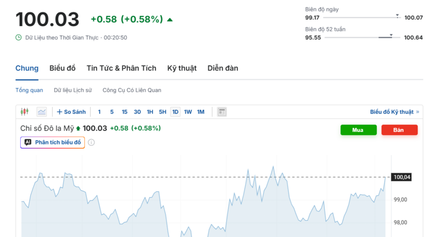Switch to candlestick chart type icon
Image resolution: width=425 pixels, height=237 pixels.
click(24, 112)
